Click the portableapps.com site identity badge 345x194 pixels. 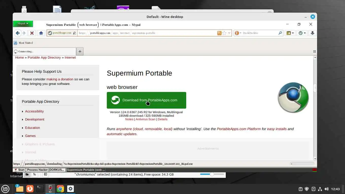[x=62, y=33]
